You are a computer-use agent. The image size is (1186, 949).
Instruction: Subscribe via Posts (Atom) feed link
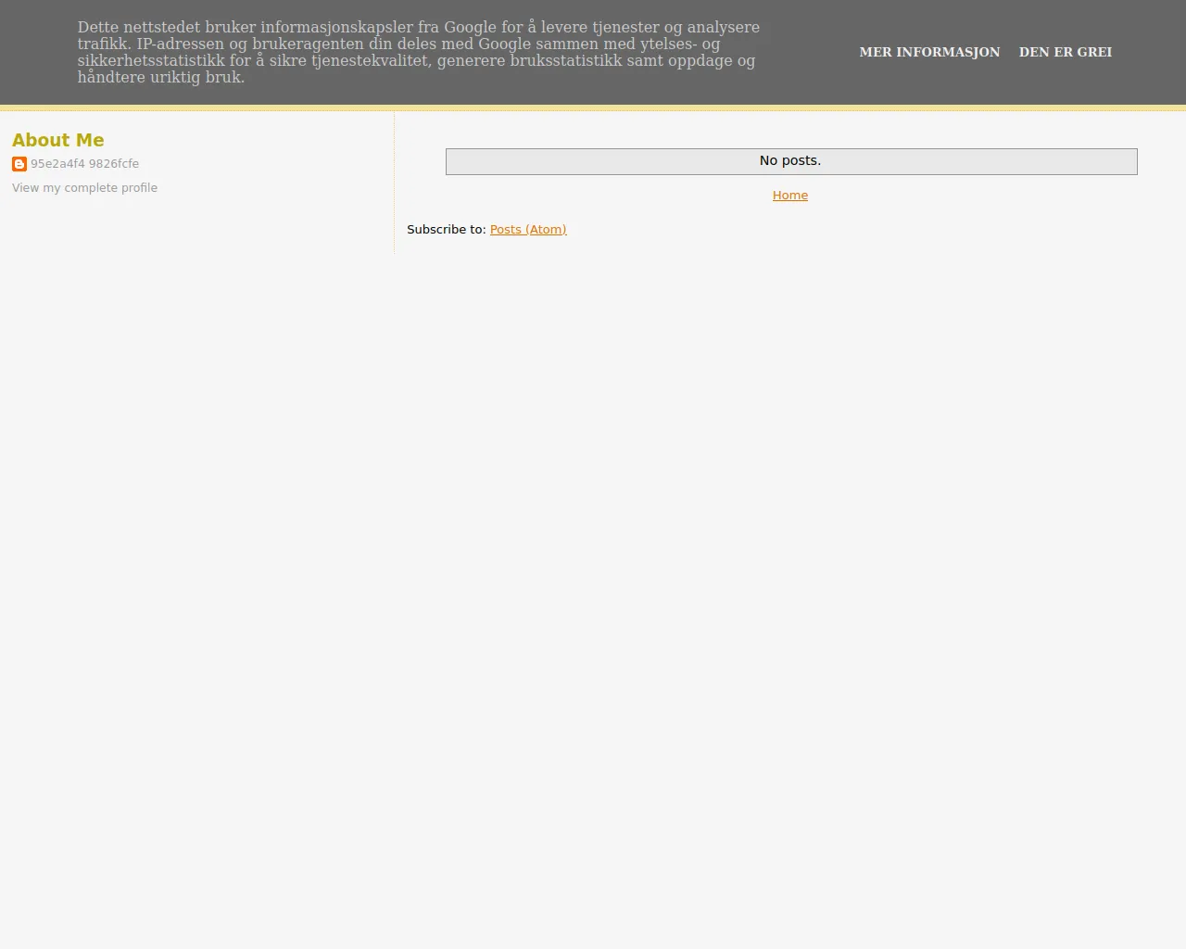coord(528,230)
